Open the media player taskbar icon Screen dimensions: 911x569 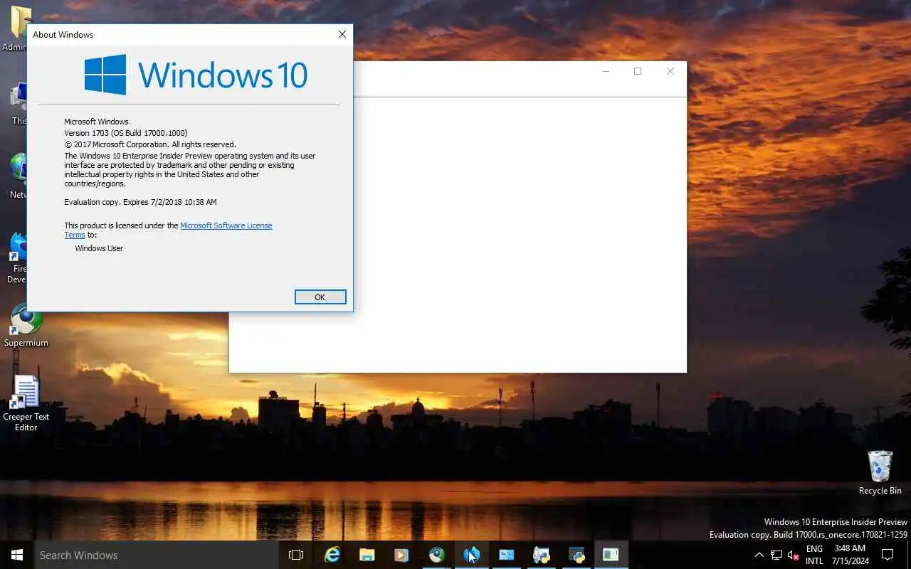click(x=401, y=555)
